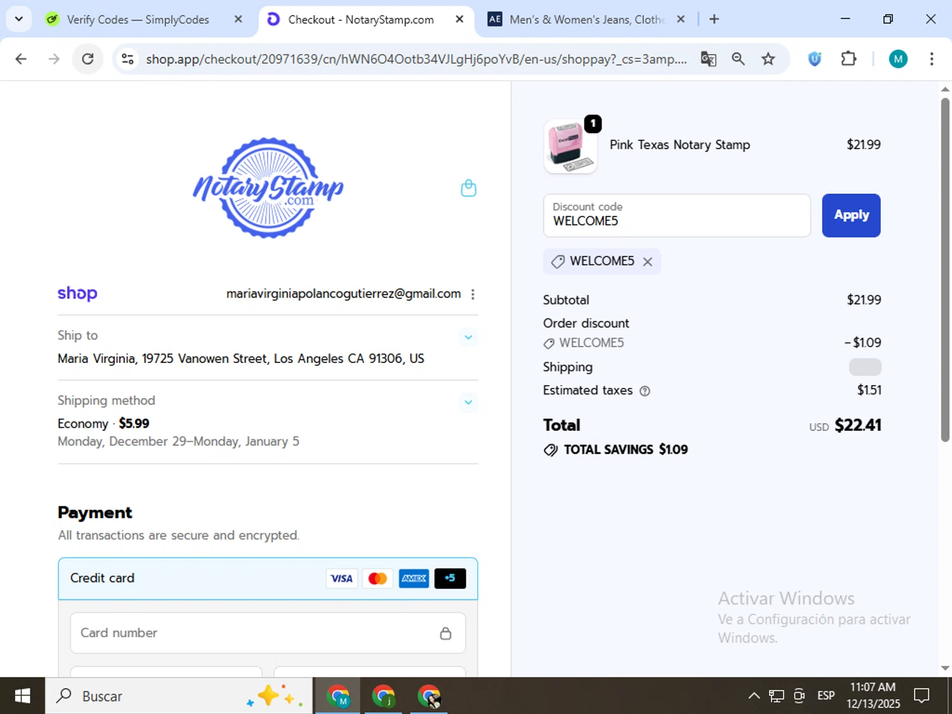Open the zoom magnifier icon
Screen dimensions: 952x714
(x=738, y=59)
